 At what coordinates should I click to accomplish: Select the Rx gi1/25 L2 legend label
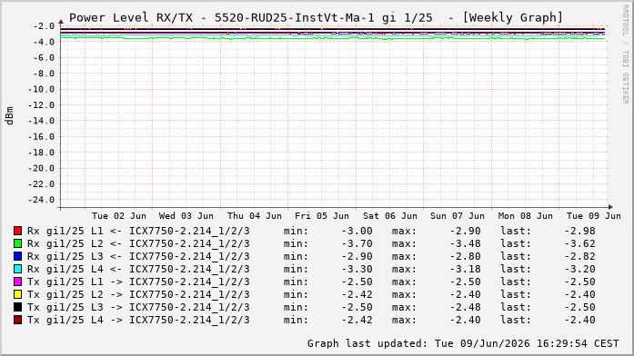138,243
